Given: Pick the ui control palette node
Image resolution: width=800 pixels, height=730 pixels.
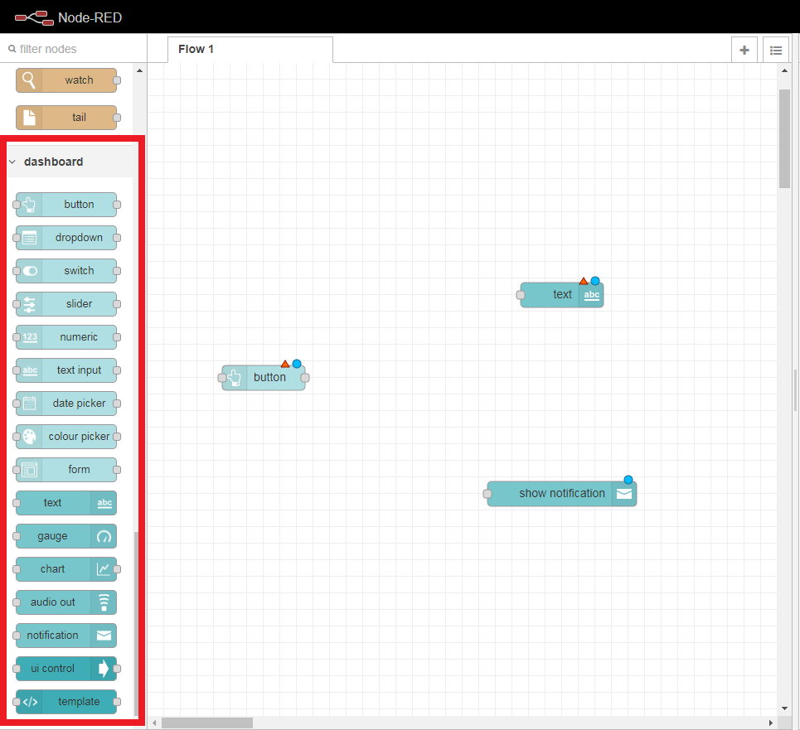Looking at the screenshot, I should pyautogui.click(x=66, y=669).
